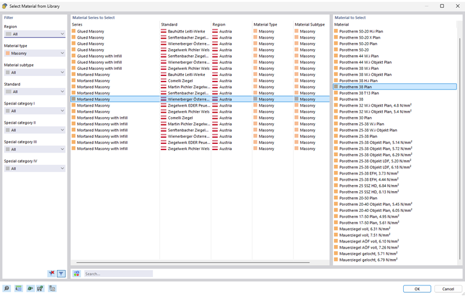Sort by the Material Subtype column header
This screenshot has height=297, width=465.
tap(311, 24)
